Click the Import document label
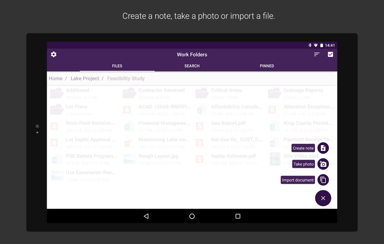This screenshot has height=244, width=384. 298,180
